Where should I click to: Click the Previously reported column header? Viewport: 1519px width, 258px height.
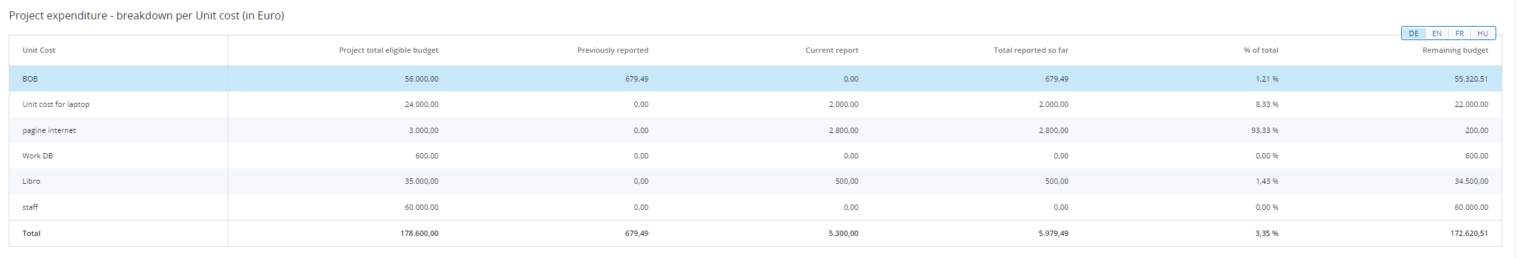pyautogui.click(x=613, y=50)
